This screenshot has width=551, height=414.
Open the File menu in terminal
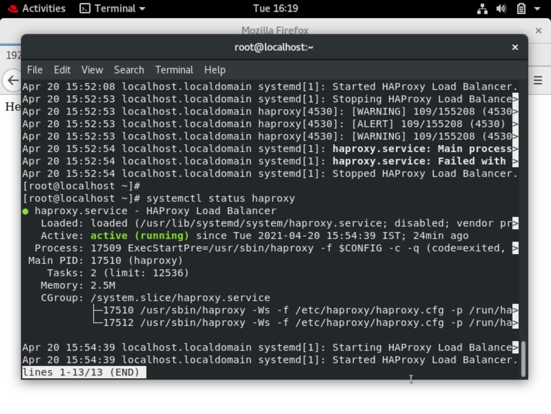pyautogui.click(x=35, y=69)
